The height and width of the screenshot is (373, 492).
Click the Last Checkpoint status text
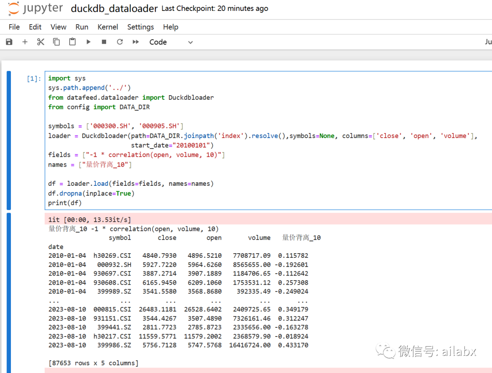pos(215,9)
